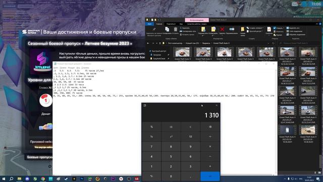Screen dimensions: 323x182
Task: Click Invert selection in Explorer ribbon
Action: (x=296, y=34)
